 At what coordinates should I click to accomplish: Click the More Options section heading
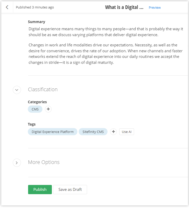(44, 162)
